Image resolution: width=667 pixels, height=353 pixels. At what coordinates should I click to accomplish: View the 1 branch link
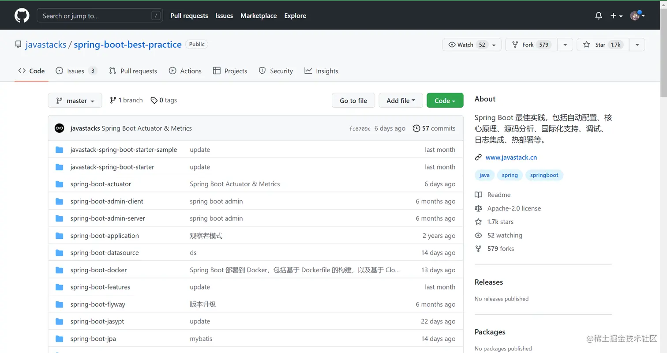click(x=126, y=101)
